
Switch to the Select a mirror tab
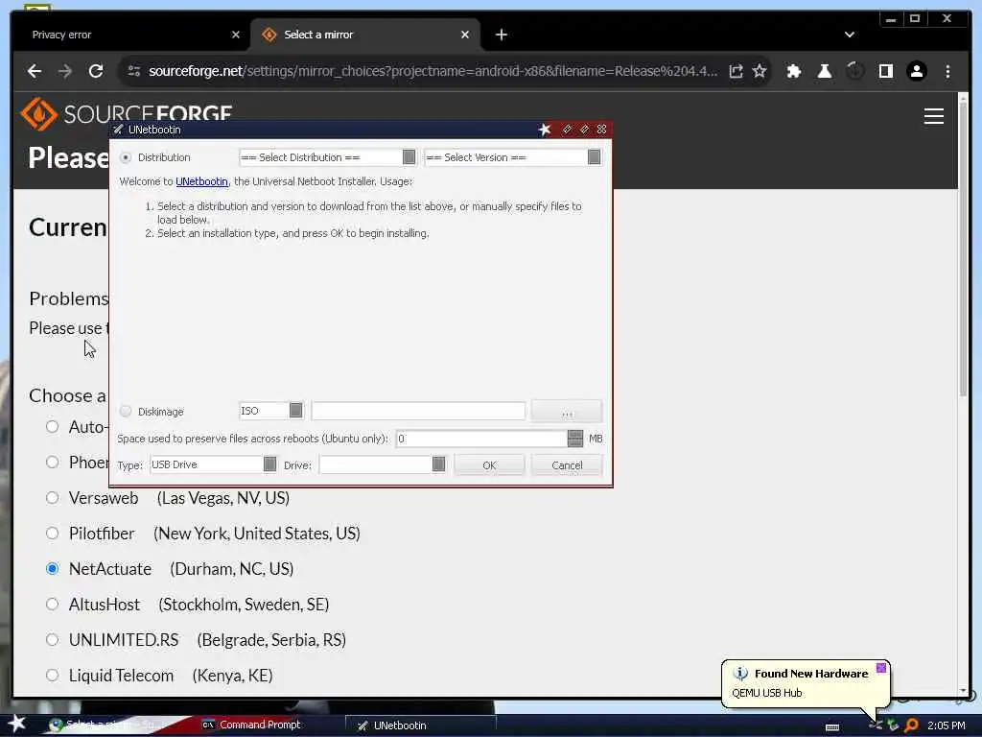click(365, 35)
